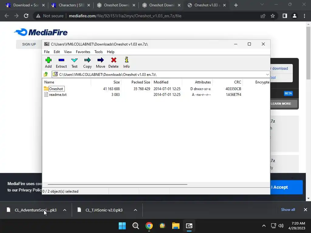Open the Help menu

(111, 52)
